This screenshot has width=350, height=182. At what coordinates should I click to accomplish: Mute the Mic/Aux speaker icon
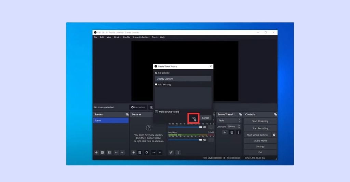(205, 140)
